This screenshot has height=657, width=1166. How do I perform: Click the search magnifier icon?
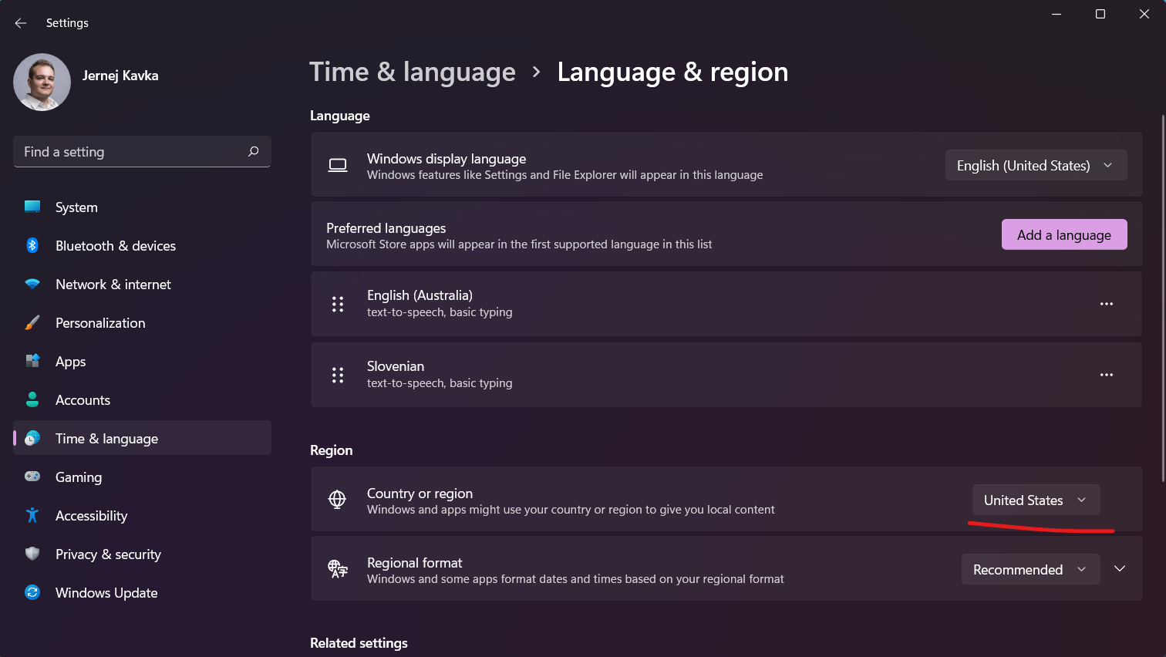(253, 152)
